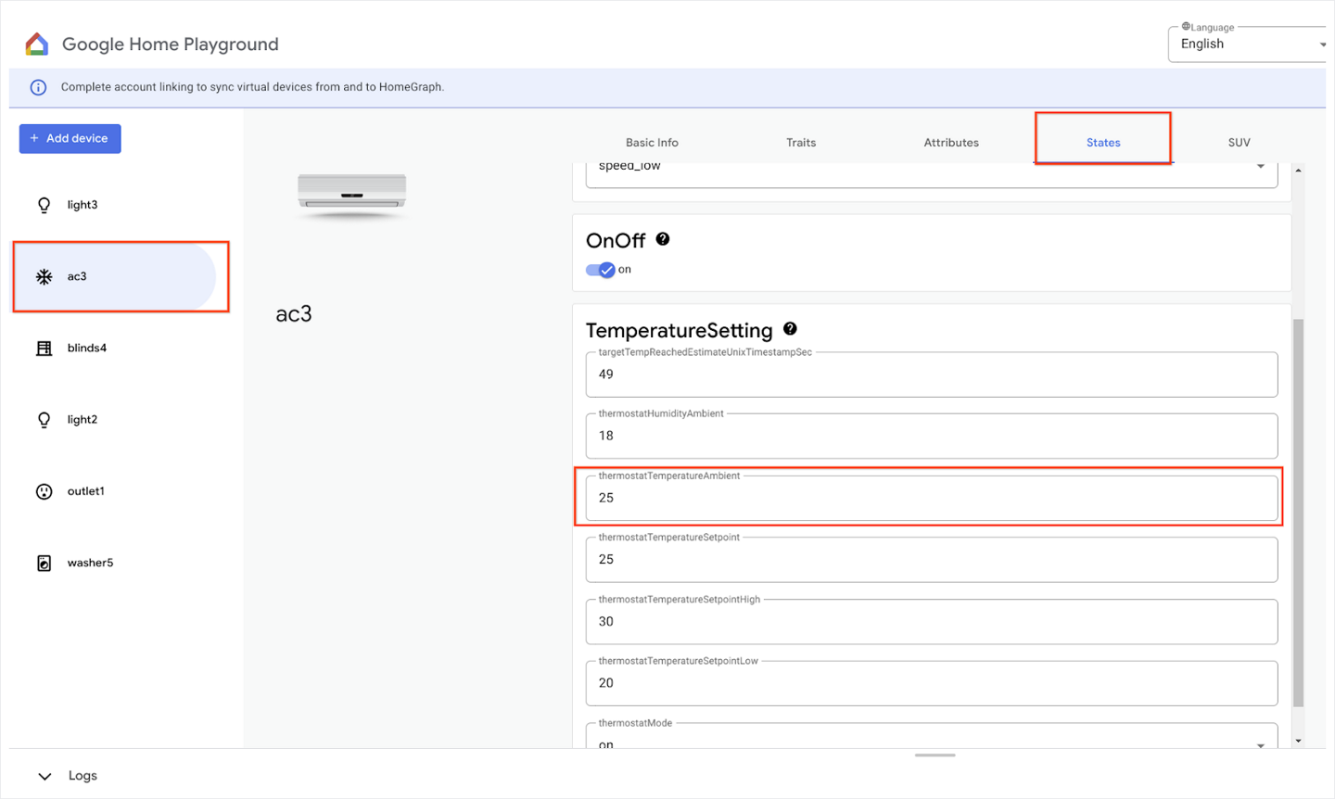Image resolution: width=1335 pixels, height=799 pixels.
Task: Click the Add device button
Action: click(x=70, y=137)
